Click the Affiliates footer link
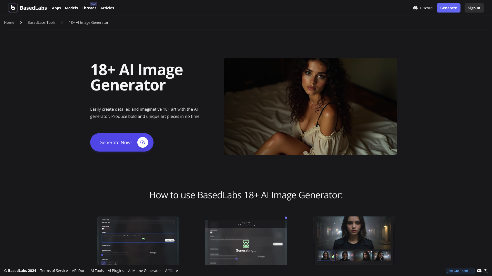Viewport: 492px width, 276px height. click(172, 271)
